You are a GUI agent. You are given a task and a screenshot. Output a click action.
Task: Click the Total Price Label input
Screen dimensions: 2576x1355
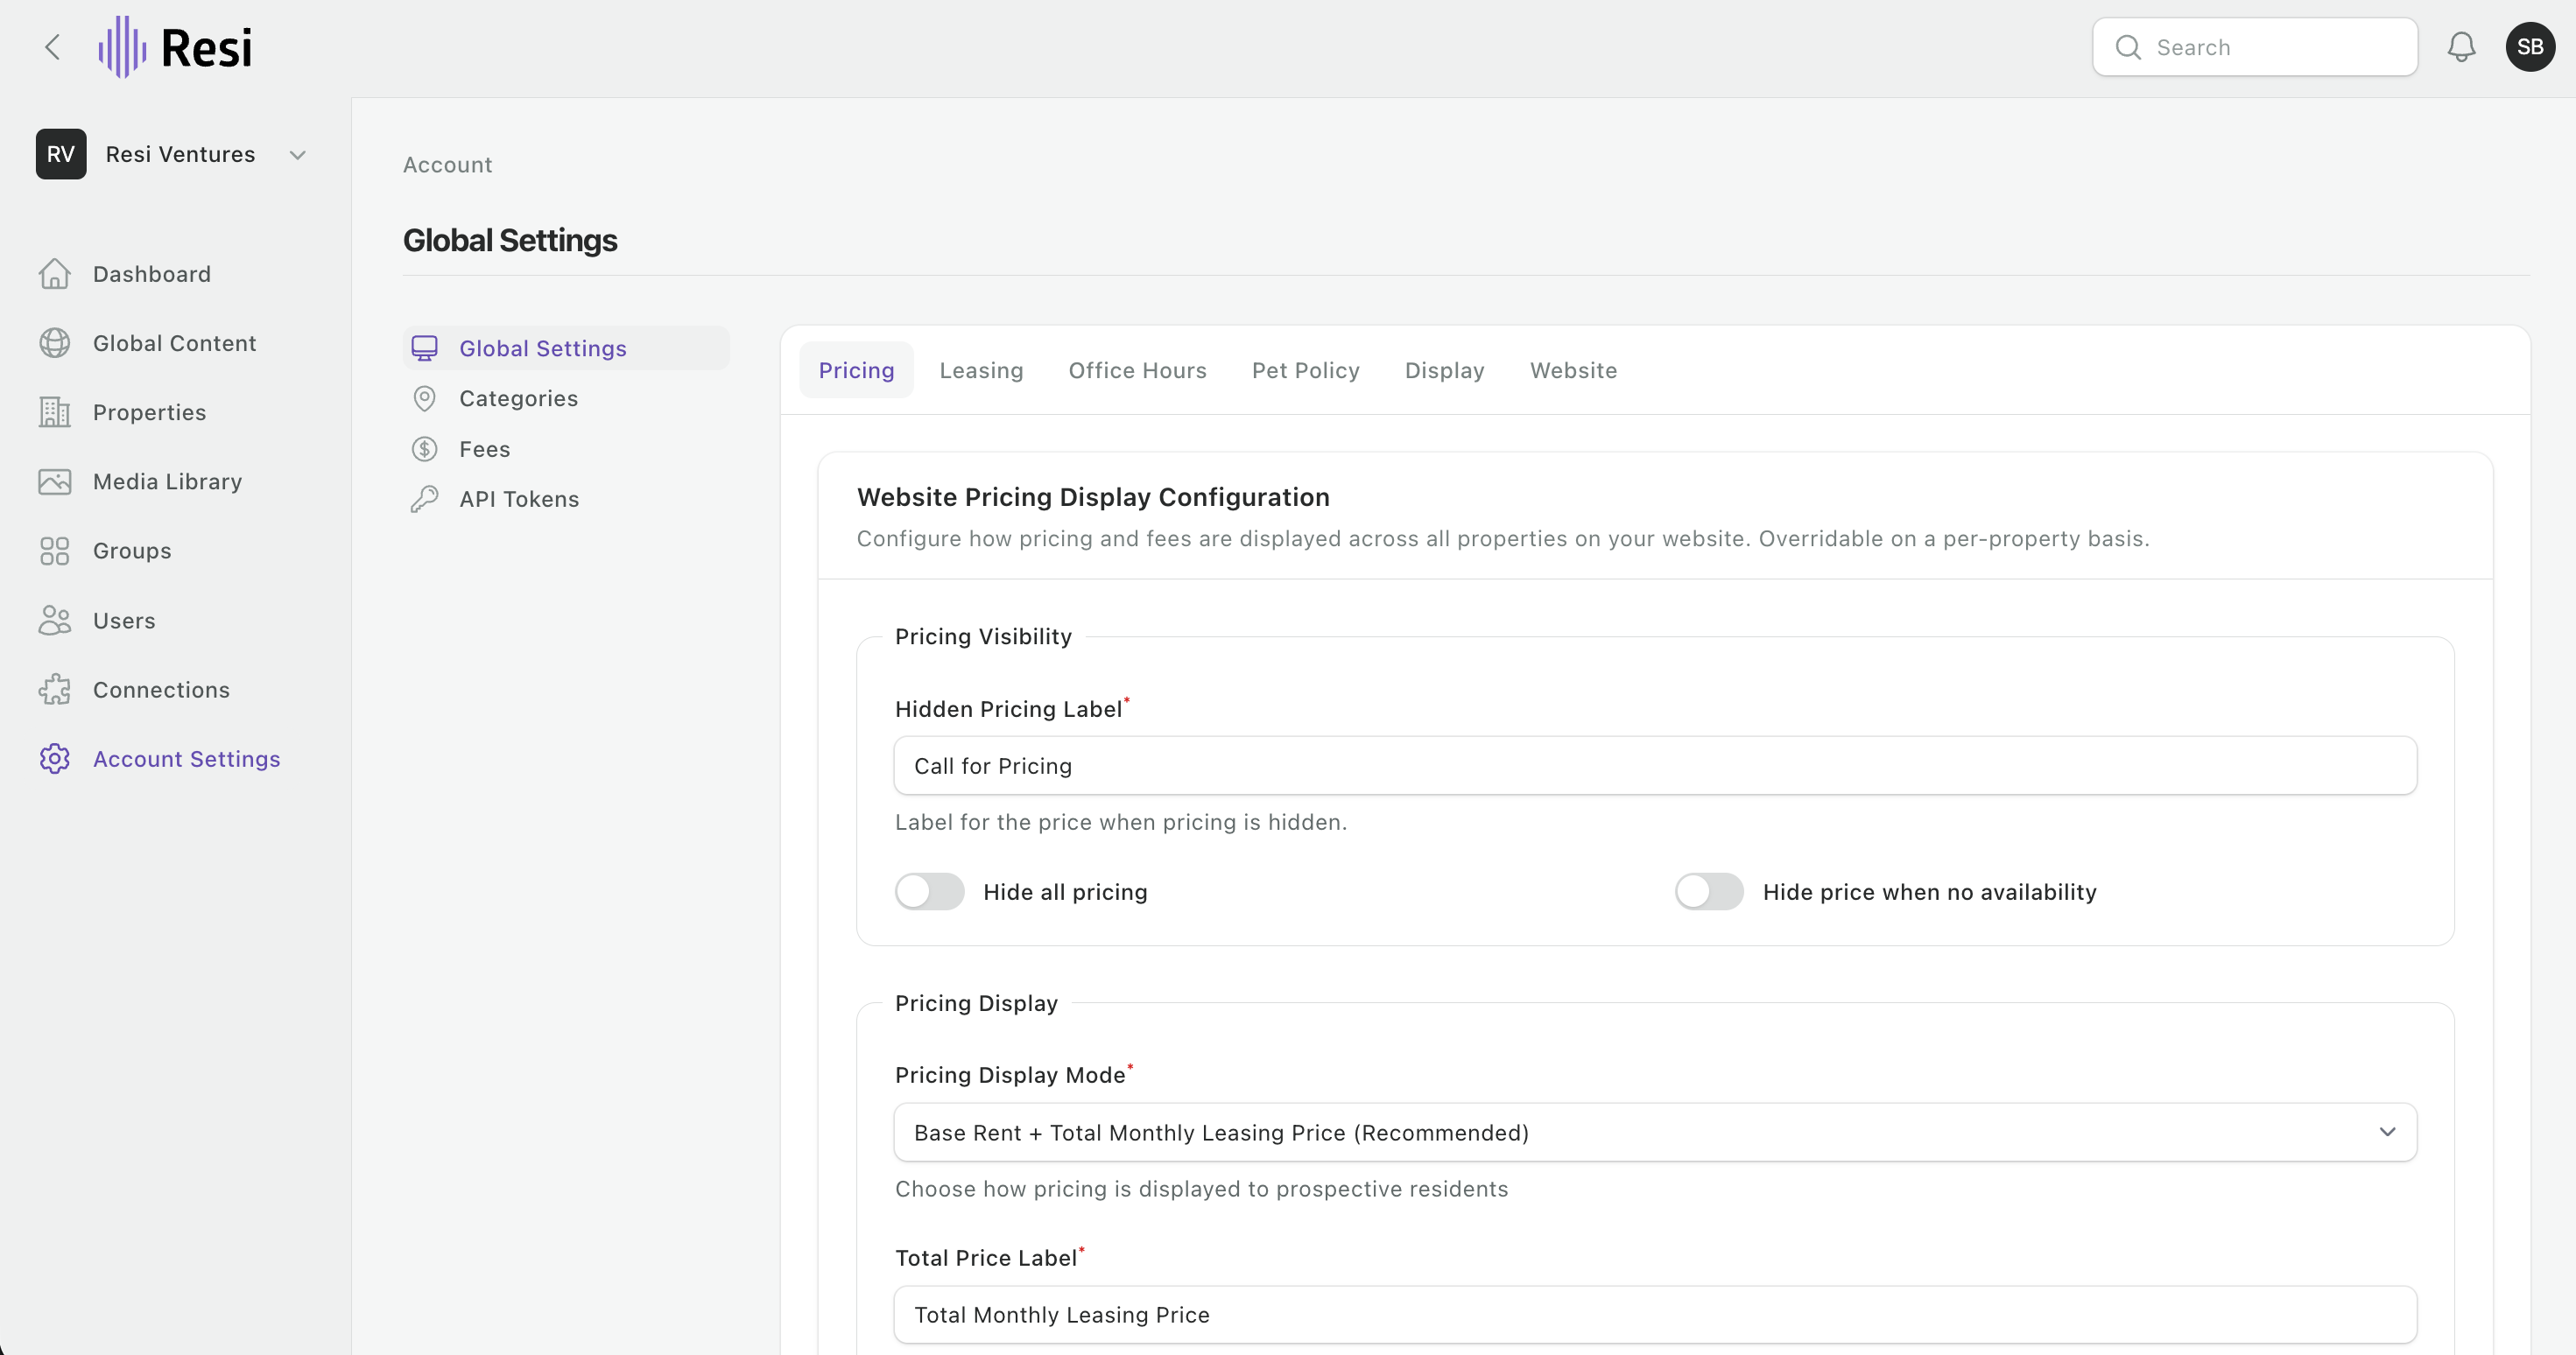pyautogui.click(x=1655, y=1314)
